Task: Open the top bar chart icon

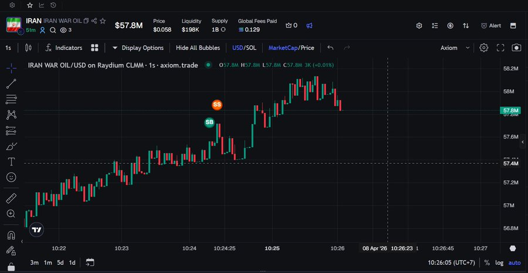Action: pos(42,5)
